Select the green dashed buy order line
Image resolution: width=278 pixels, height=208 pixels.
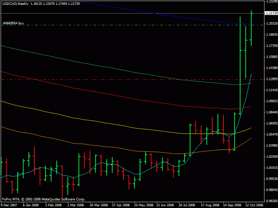[x=132, y=25]
